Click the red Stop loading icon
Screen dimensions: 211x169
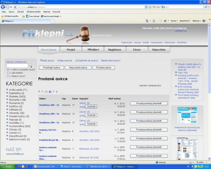point(158,7)
